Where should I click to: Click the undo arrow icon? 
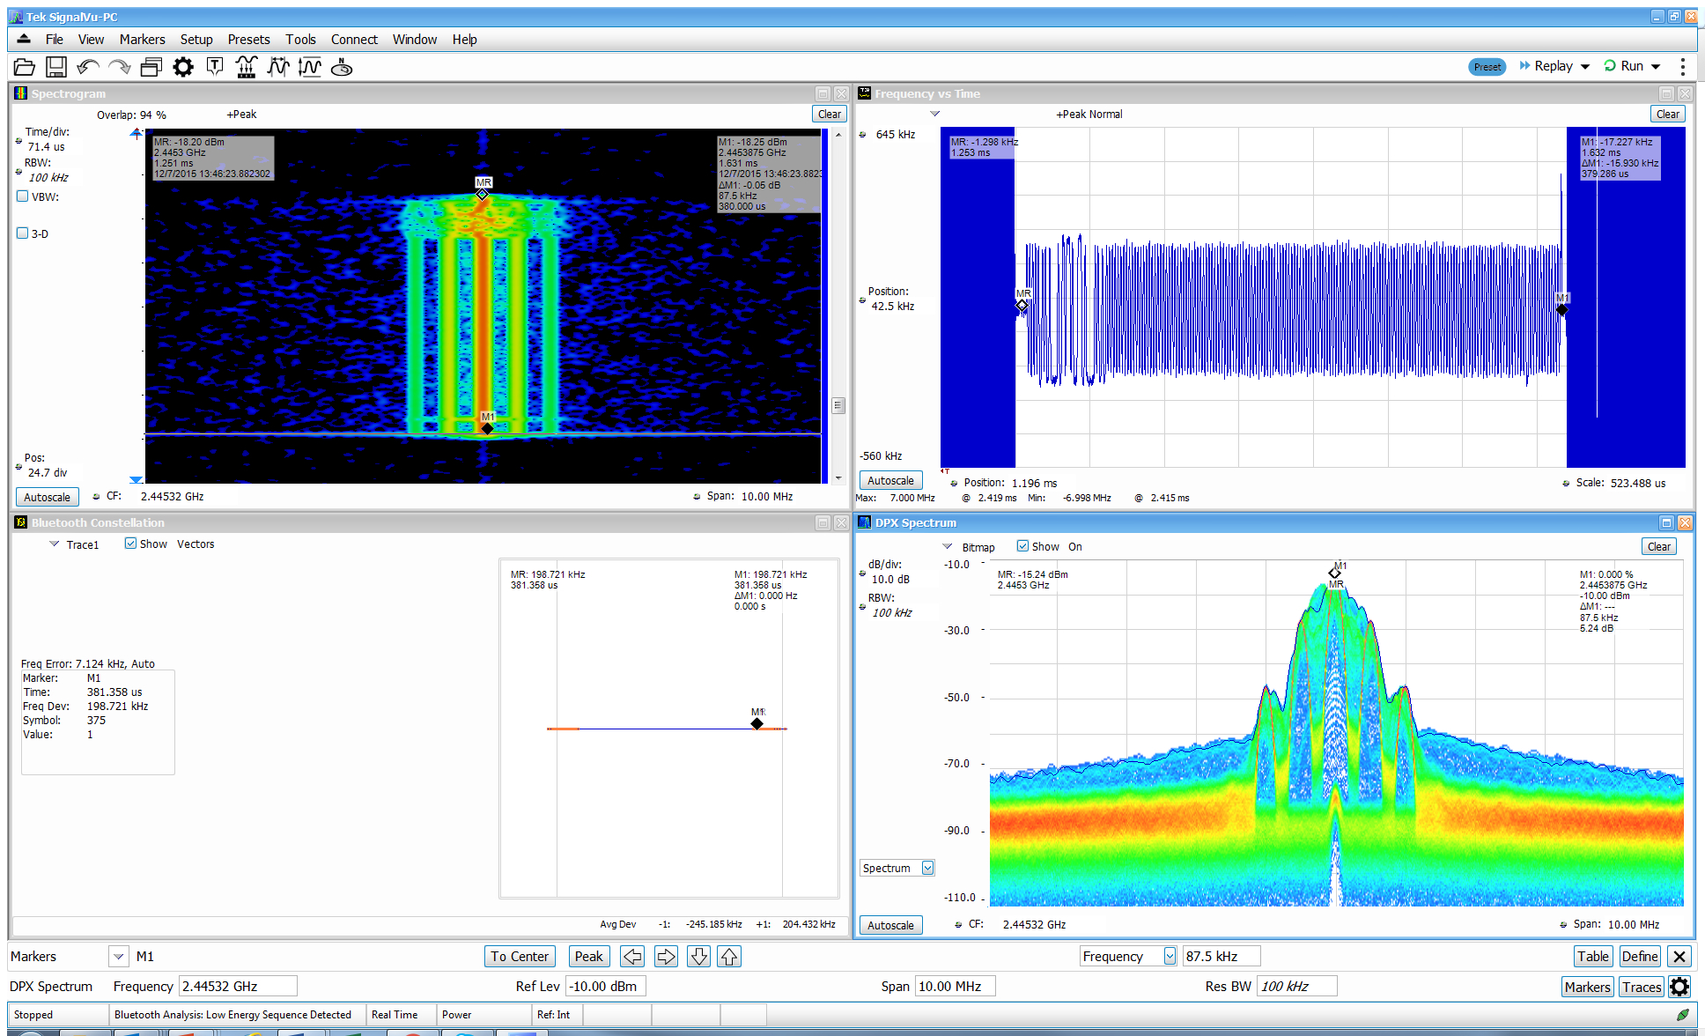point(87,67)
